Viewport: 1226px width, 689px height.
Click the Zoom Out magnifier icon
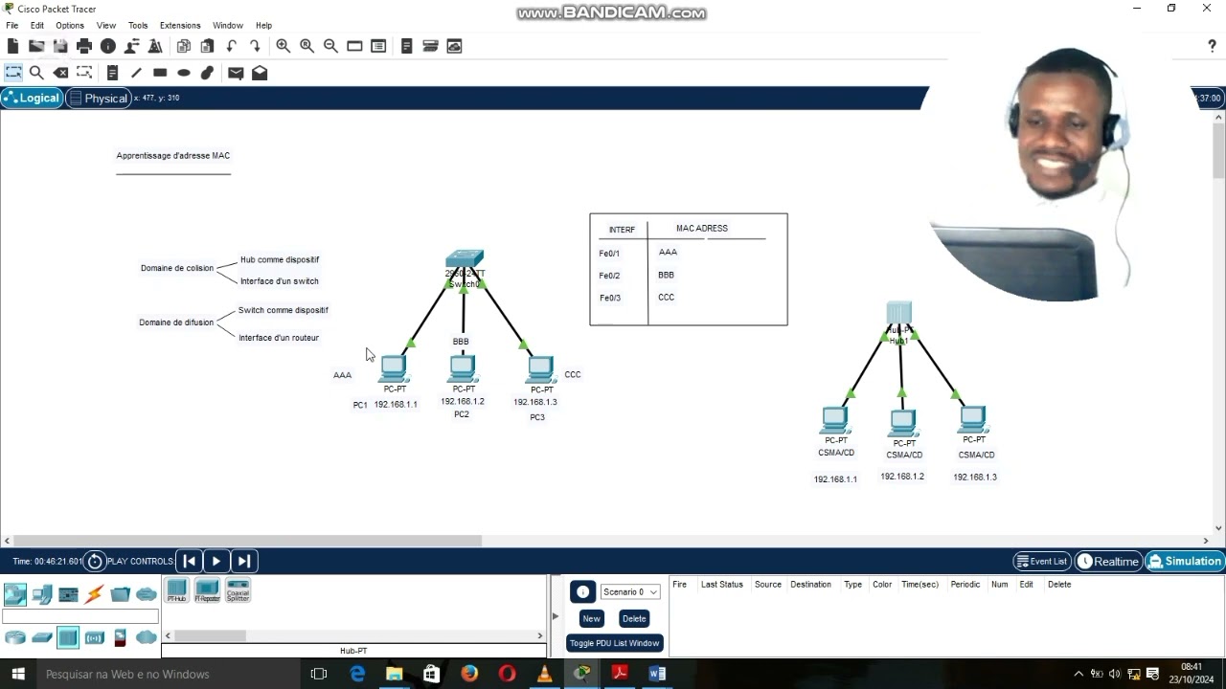point(330,46)
